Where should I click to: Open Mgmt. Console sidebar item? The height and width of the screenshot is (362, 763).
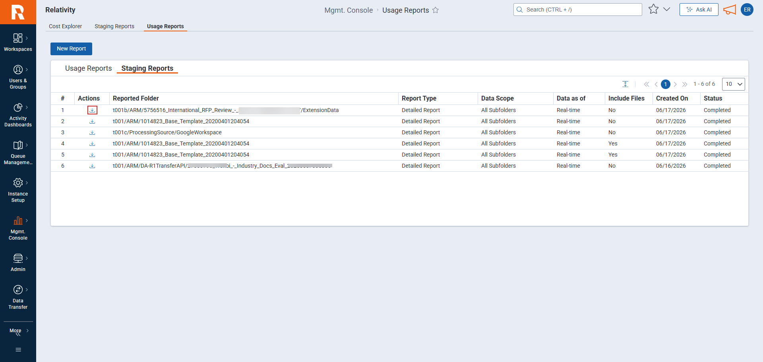pyautogui.click(x=18, y=228)
